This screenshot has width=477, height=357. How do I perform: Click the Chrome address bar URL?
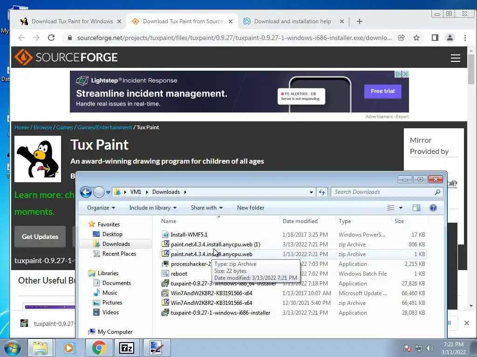click(x=234, y=38)
